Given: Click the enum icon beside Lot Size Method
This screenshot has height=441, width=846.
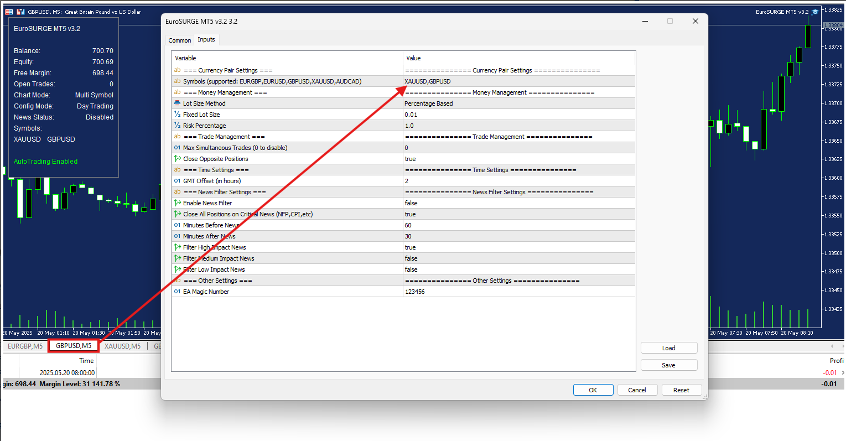Looking at the screenshot, I should click(x=177, y=103).
